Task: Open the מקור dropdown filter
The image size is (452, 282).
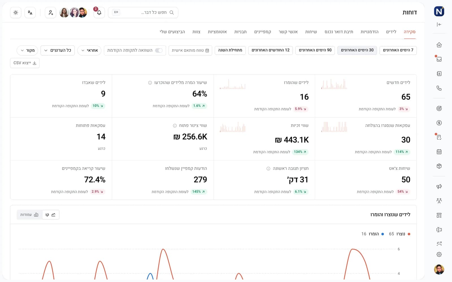Action: (x=27, y=50)
